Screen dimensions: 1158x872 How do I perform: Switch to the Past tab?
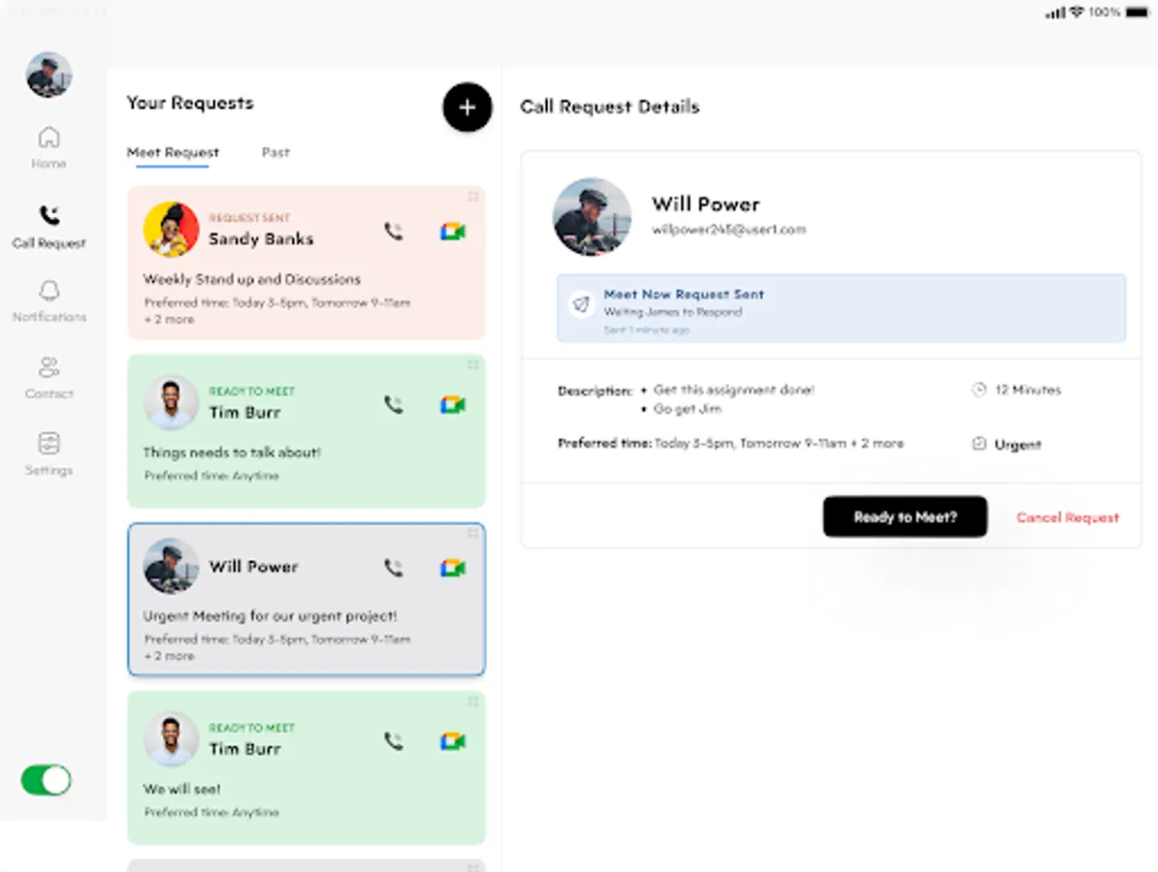click(x=275, y=152)
